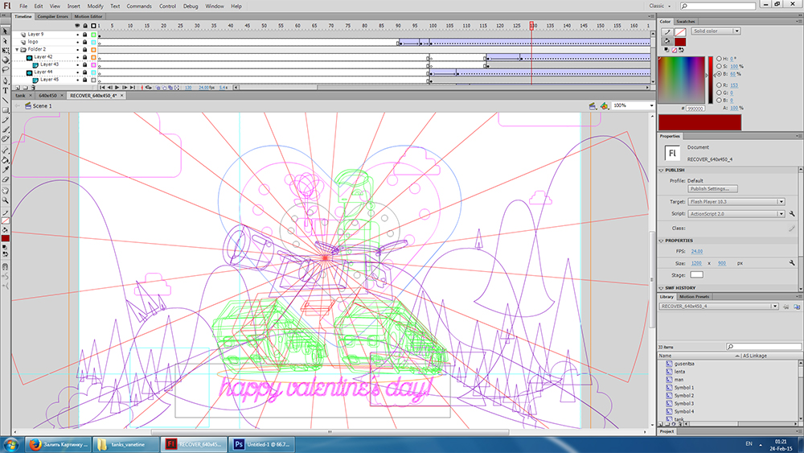Switch to the tank document tab

(20, 96)
